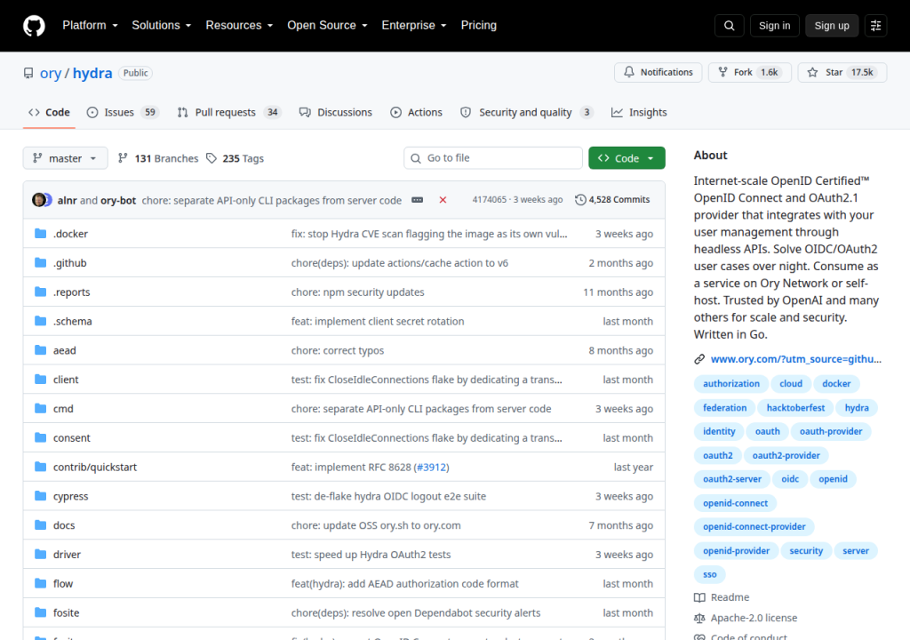The image size is (910, 640).
Task: Open the Readme book icon link
Action: [699, 597]
